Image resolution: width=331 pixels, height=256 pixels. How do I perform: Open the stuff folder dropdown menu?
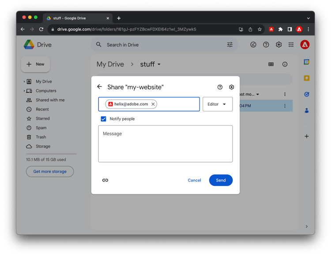[159, 64]
